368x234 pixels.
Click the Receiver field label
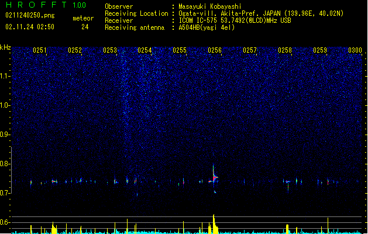(x=119, y=20)
